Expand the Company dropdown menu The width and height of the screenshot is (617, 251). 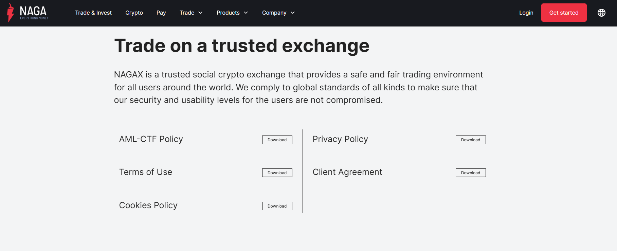tap(278, 13)
